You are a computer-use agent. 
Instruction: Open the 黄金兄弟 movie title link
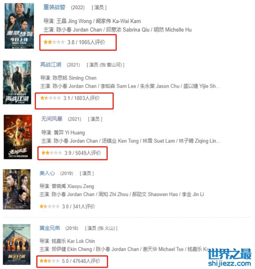coord(50,228)
